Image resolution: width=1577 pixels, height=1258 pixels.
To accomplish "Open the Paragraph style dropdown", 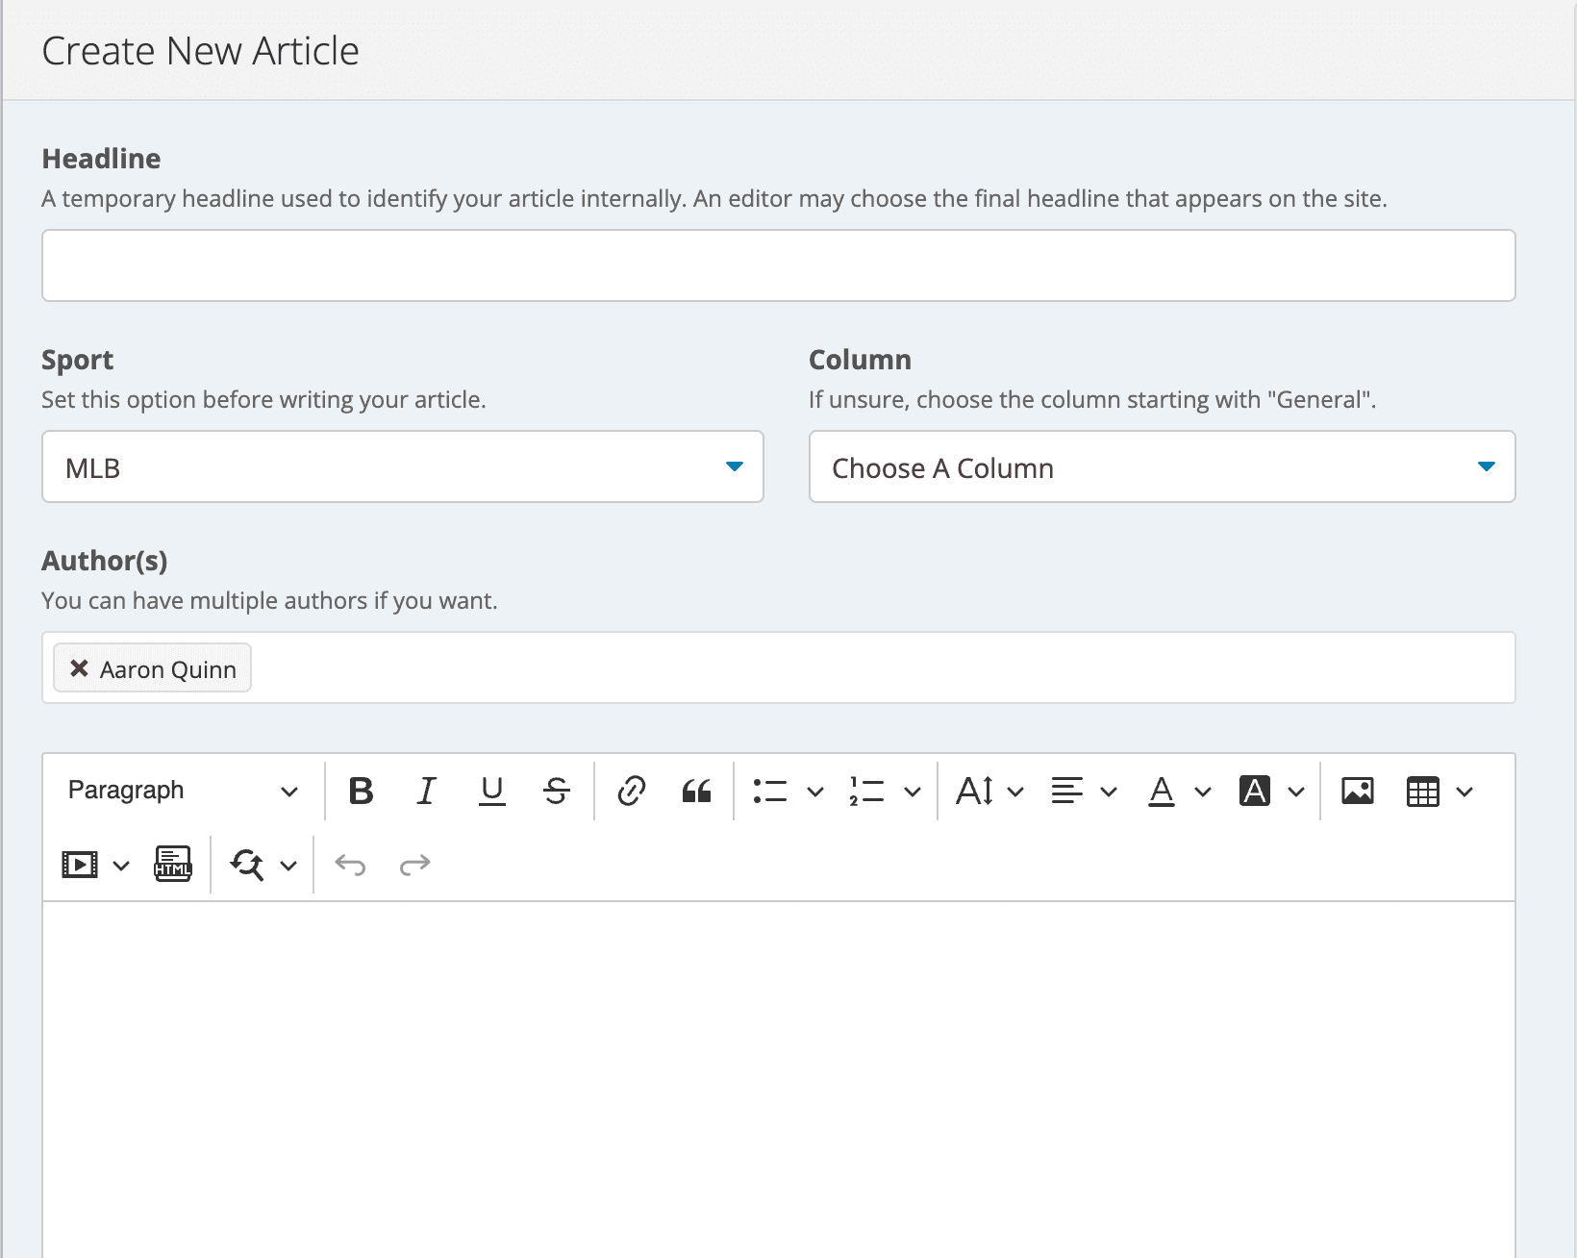I will (x=179, y=791).
